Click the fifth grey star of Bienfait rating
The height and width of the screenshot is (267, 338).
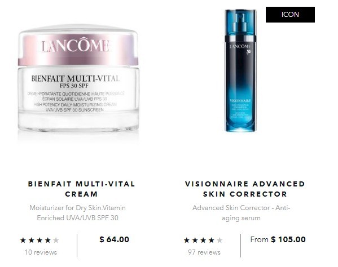click(56, 240)
